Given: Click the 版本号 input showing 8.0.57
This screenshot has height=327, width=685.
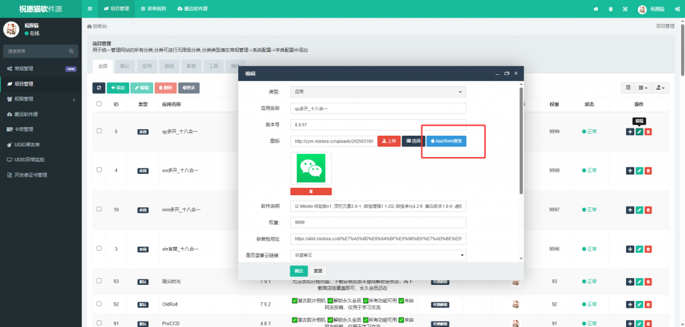Looking at the screenshot, I should [x=379, y=124].
